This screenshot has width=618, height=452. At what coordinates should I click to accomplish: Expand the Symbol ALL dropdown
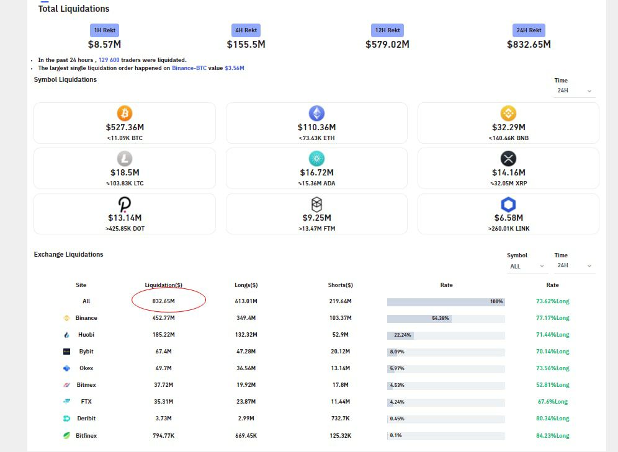pyautogui.click(x=527, y=266)
